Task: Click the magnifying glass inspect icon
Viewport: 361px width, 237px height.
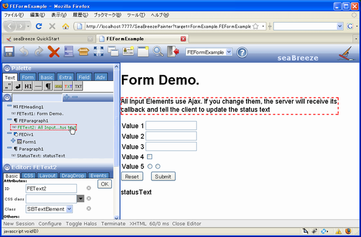Action: pos(158,52)
